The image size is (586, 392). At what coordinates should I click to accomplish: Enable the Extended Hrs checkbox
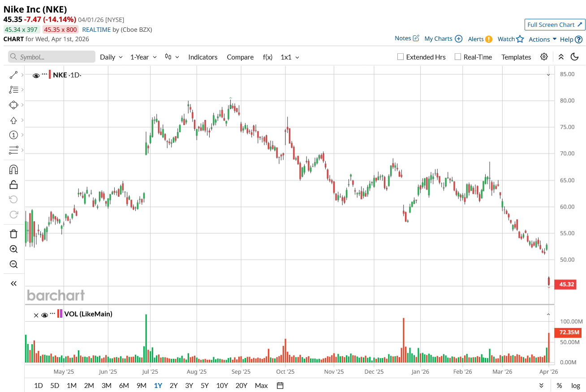click(401, 57)
